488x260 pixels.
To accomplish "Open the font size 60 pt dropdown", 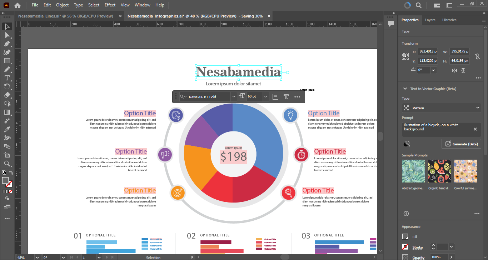I will click(265, 97).
